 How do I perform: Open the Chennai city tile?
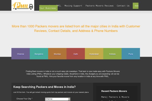[x=21, y=54]
